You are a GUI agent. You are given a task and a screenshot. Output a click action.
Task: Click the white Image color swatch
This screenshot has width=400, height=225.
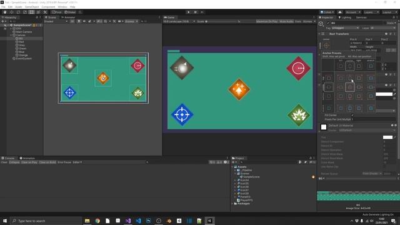[384, 94]
